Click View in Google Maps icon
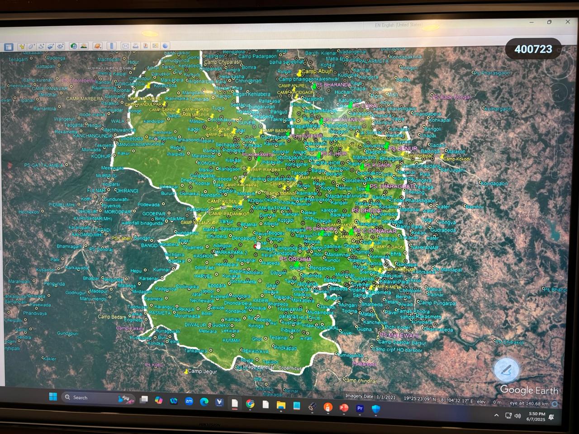 click(155, 46)
